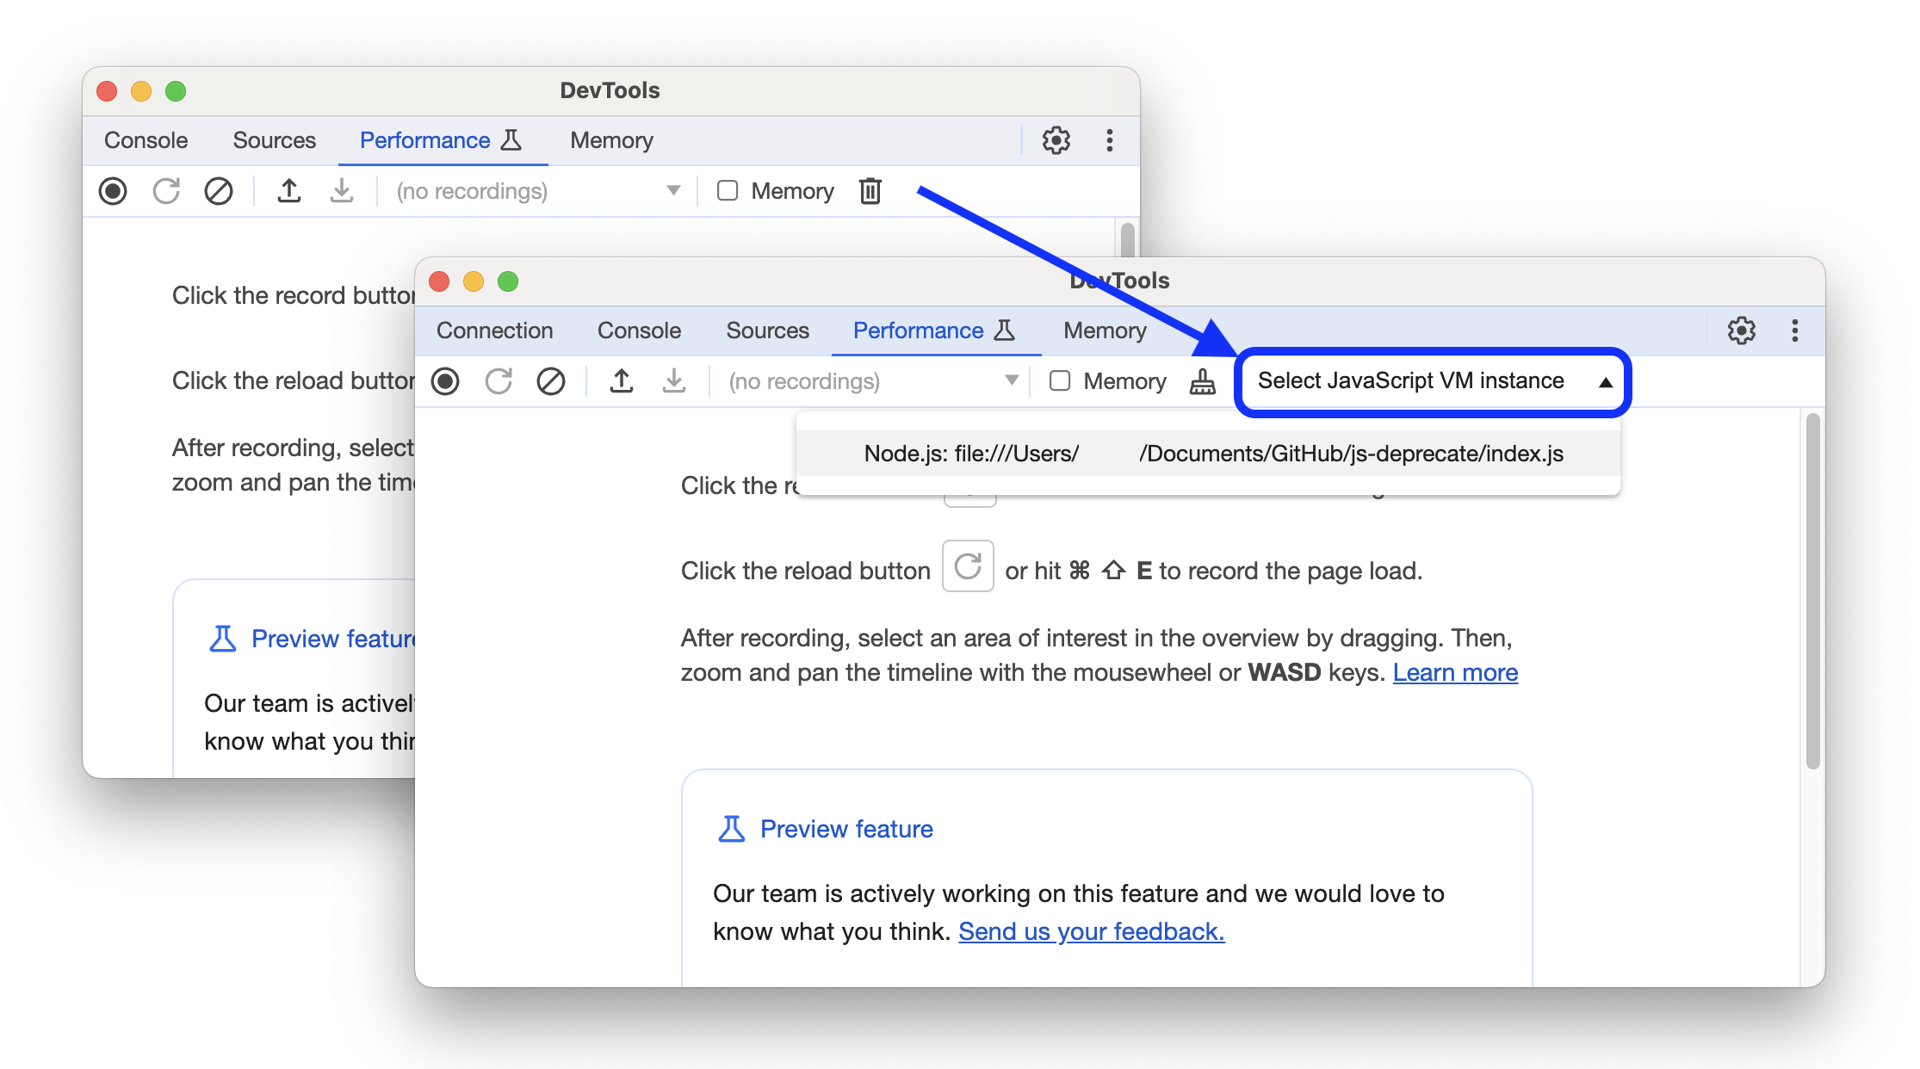Click the reload and record button
The image size is (1920, 1069).
[499, 382]
